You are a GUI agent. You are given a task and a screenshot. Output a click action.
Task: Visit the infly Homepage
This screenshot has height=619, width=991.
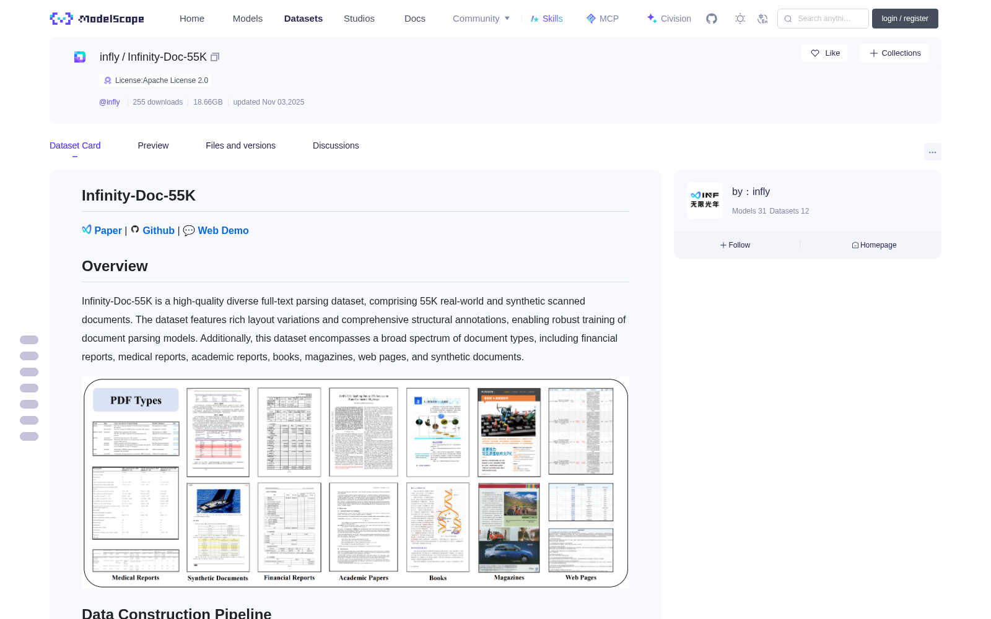pos(874,245)
